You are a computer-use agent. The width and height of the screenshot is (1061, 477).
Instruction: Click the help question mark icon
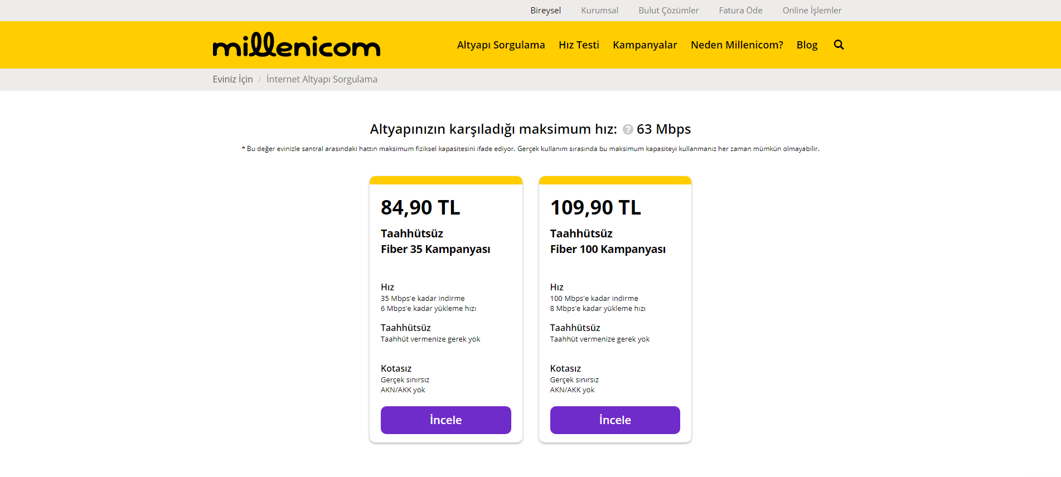point(628,129)
